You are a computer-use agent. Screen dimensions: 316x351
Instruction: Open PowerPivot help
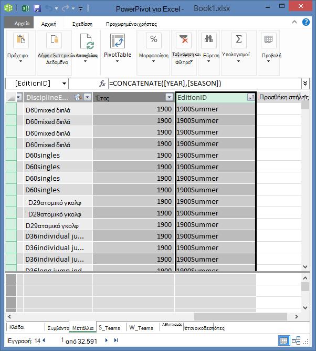tap(306, 22)
